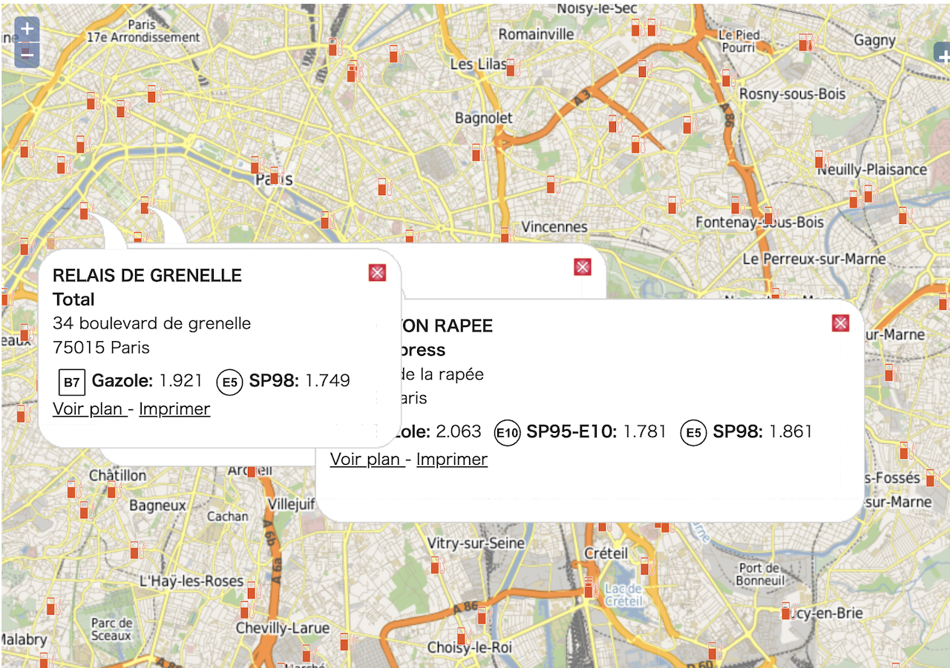Open Voir plan in the RAPEE popup
Viewport: 950px width, 668px height.
367,459
